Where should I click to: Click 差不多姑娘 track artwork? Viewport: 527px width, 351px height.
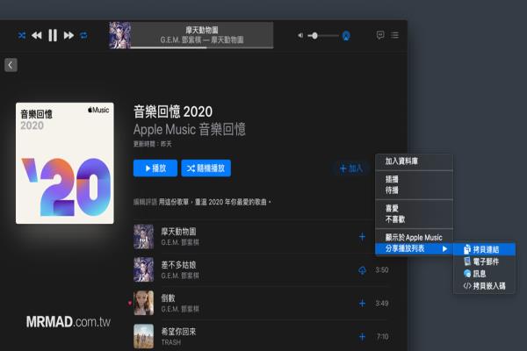click(x=143, y=269)
